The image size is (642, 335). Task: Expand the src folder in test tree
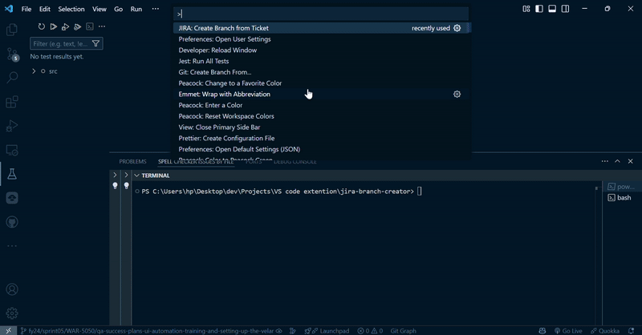(34, 71)
